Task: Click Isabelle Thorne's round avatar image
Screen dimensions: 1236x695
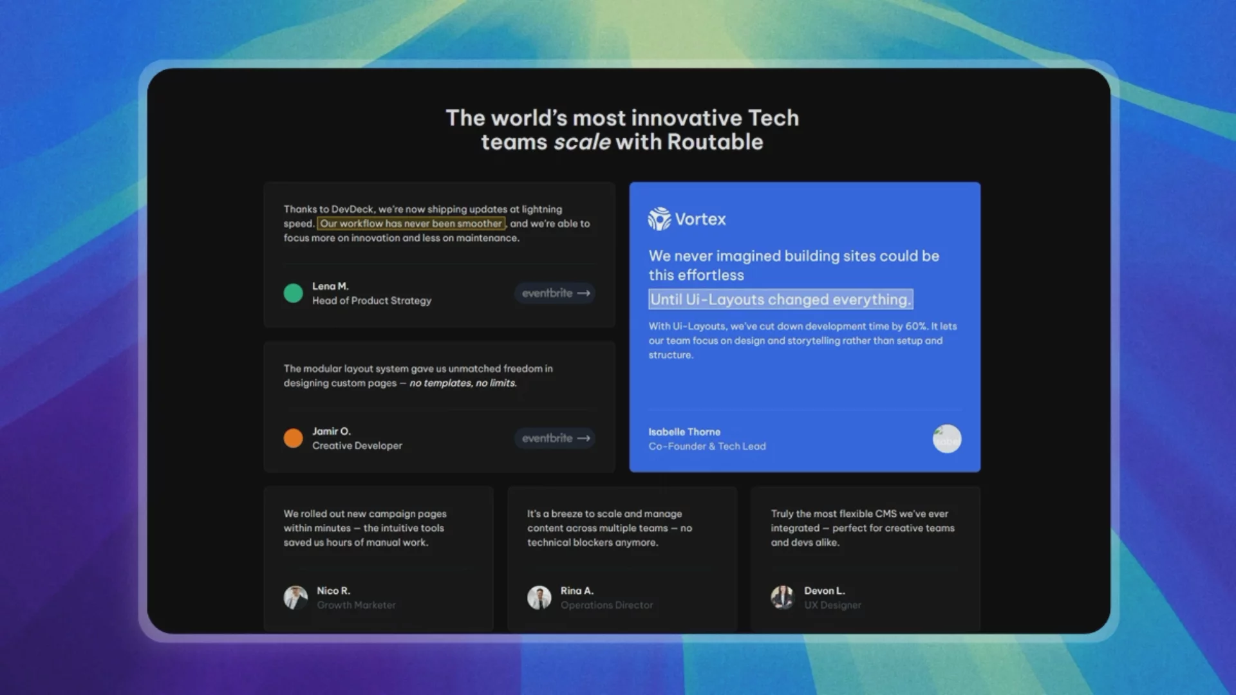Action: 946,439
